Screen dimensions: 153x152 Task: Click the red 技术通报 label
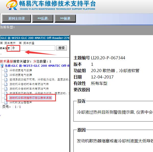coord(7,61)
